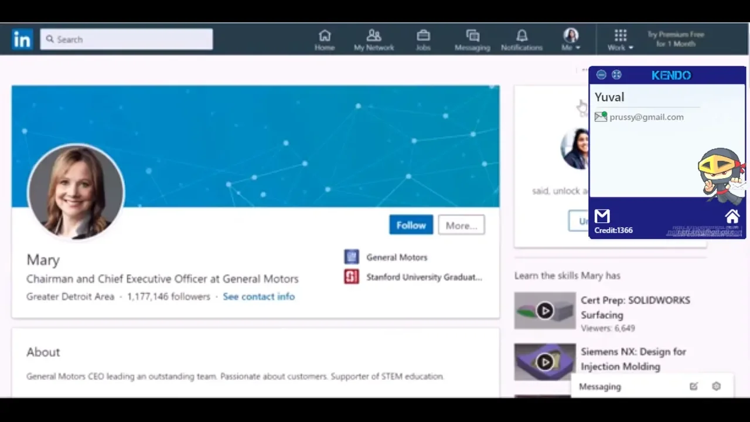Open Messaging in the top navigation bar
The height and width of the screenshot is (422, 750).
coord(472,40)
